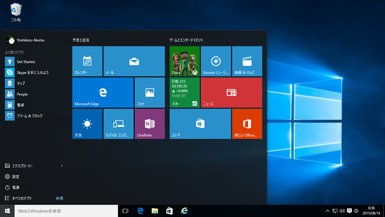Click the taskbar clock showing 8:36
385x217 pixels.
coord(371,211)
